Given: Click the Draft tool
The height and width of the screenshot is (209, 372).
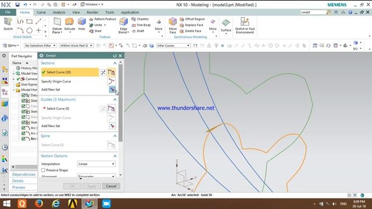Looking at the screenshot, I should click(x=138, y=31).
